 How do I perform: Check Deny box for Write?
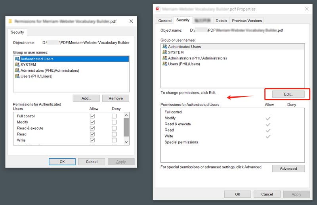[114, 140]
